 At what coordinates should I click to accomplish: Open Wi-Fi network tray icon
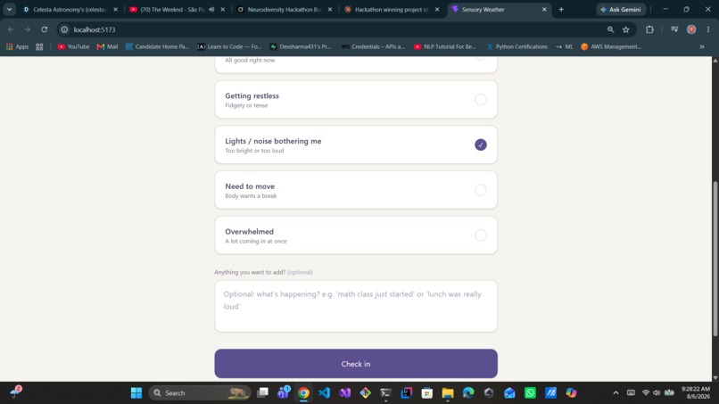[x=646, y=393]
